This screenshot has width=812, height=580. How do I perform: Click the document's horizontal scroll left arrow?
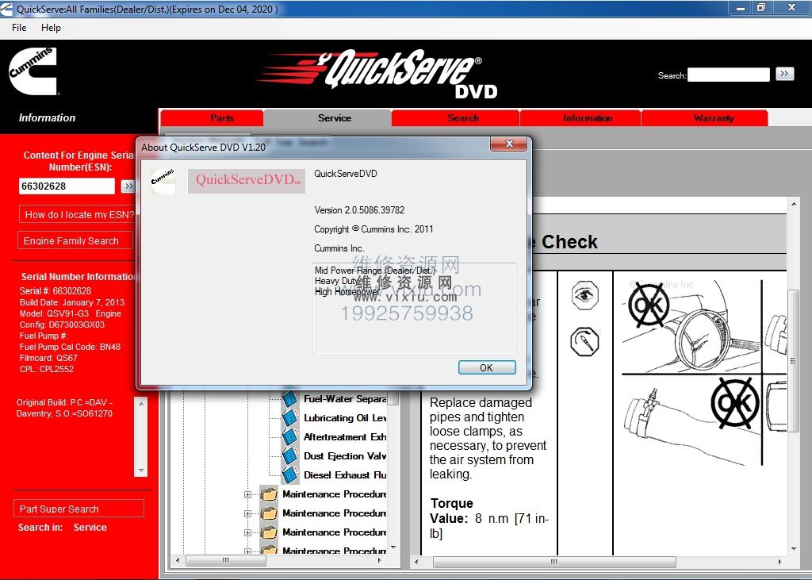pos(416,562)
